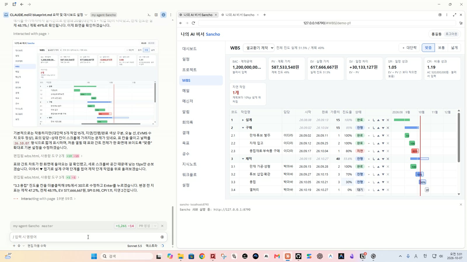Screen dimensions: 467x262
Task: Reload the embedded browser page
Action: pos(193,23)
